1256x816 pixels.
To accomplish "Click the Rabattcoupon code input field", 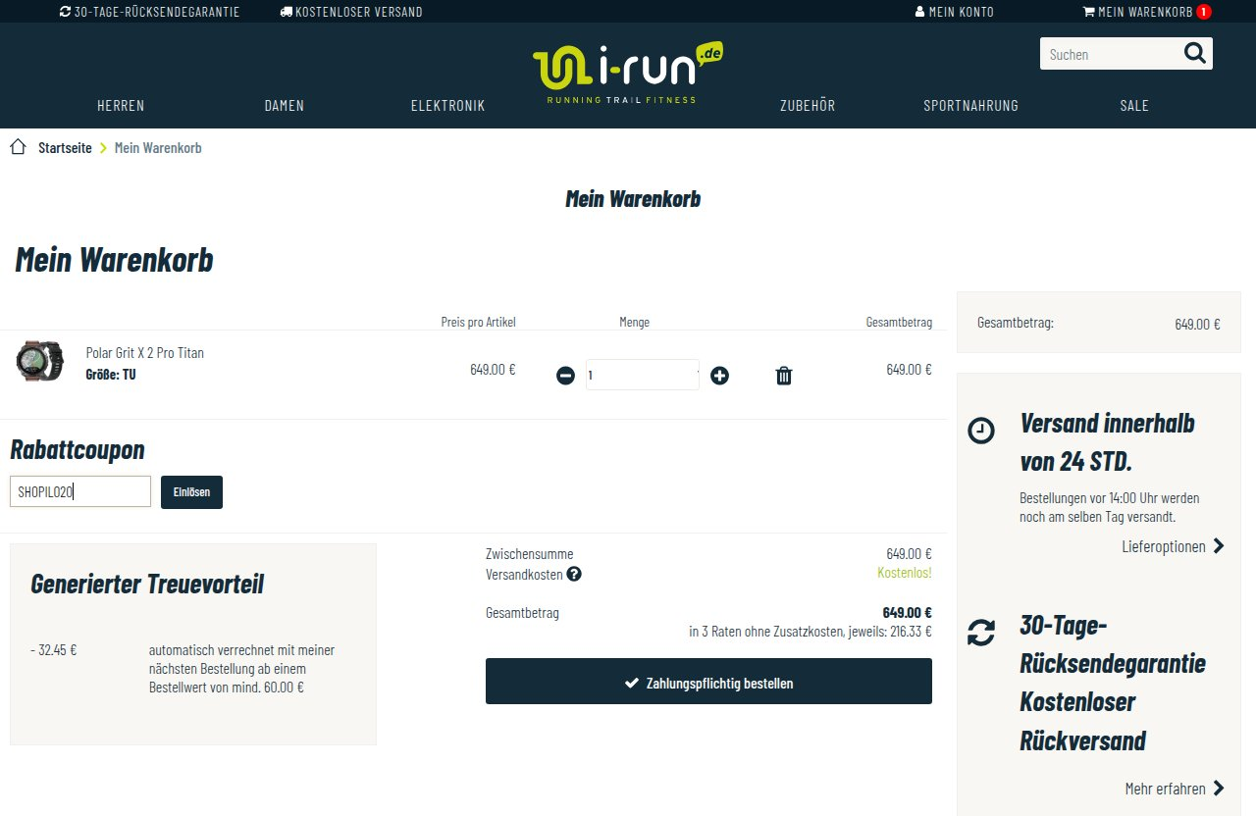I will click(x=80, y=492).
